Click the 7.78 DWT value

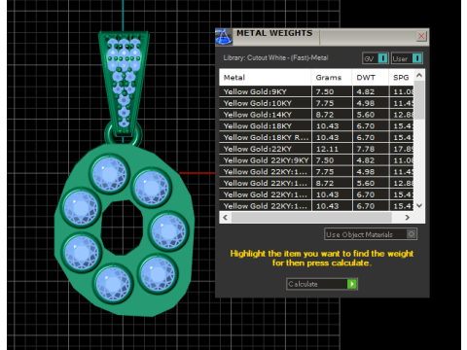(366, 149)
